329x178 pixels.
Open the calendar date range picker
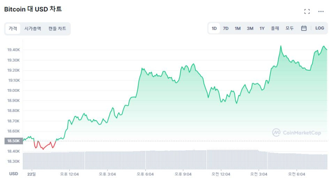coord(304,28)
